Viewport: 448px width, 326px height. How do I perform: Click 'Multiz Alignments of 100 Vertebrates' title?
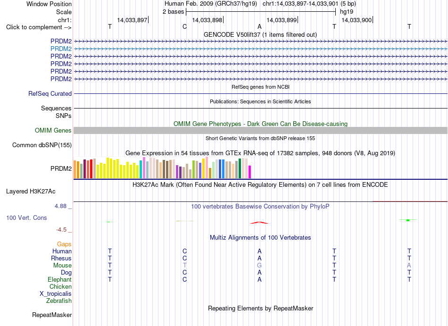[260, 237]
